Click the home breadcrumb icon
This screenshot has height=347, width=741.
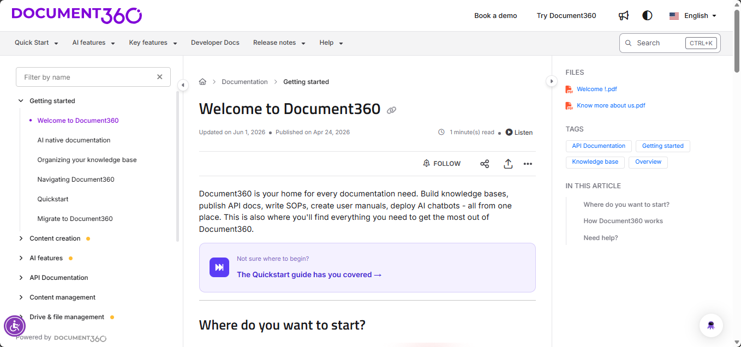coord(202,82)
